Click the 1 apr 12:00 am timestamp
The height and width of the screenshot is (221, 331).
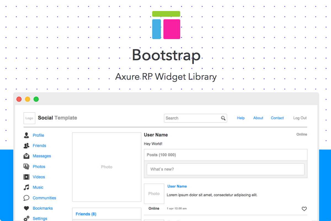click(x=177, y=209)
